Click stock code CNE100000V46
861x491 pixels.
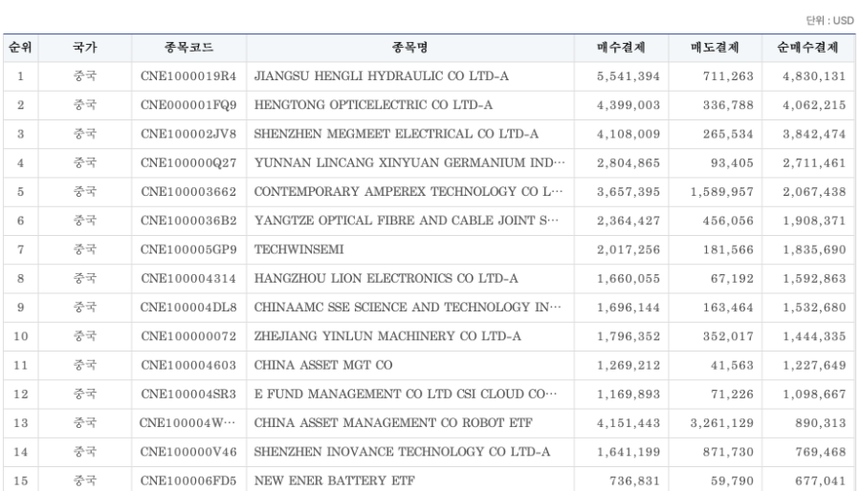188,452
